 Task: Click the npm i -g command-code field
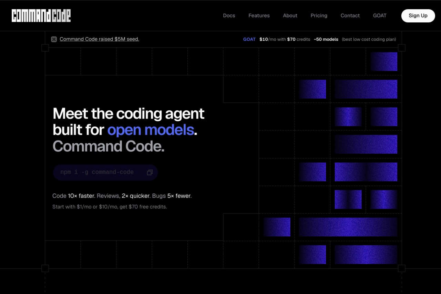click(105, 172)
